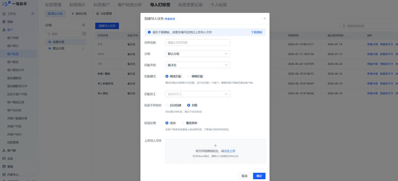This screenshot has height=181, width=398.
Task: Open the more options dots for 默认分组
Action: tap(83, 49)
